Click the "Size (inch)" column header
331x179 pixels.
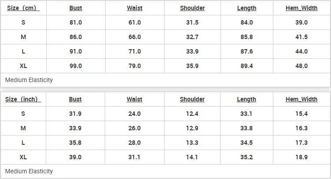pyautogui.click(x=23, y=99)
